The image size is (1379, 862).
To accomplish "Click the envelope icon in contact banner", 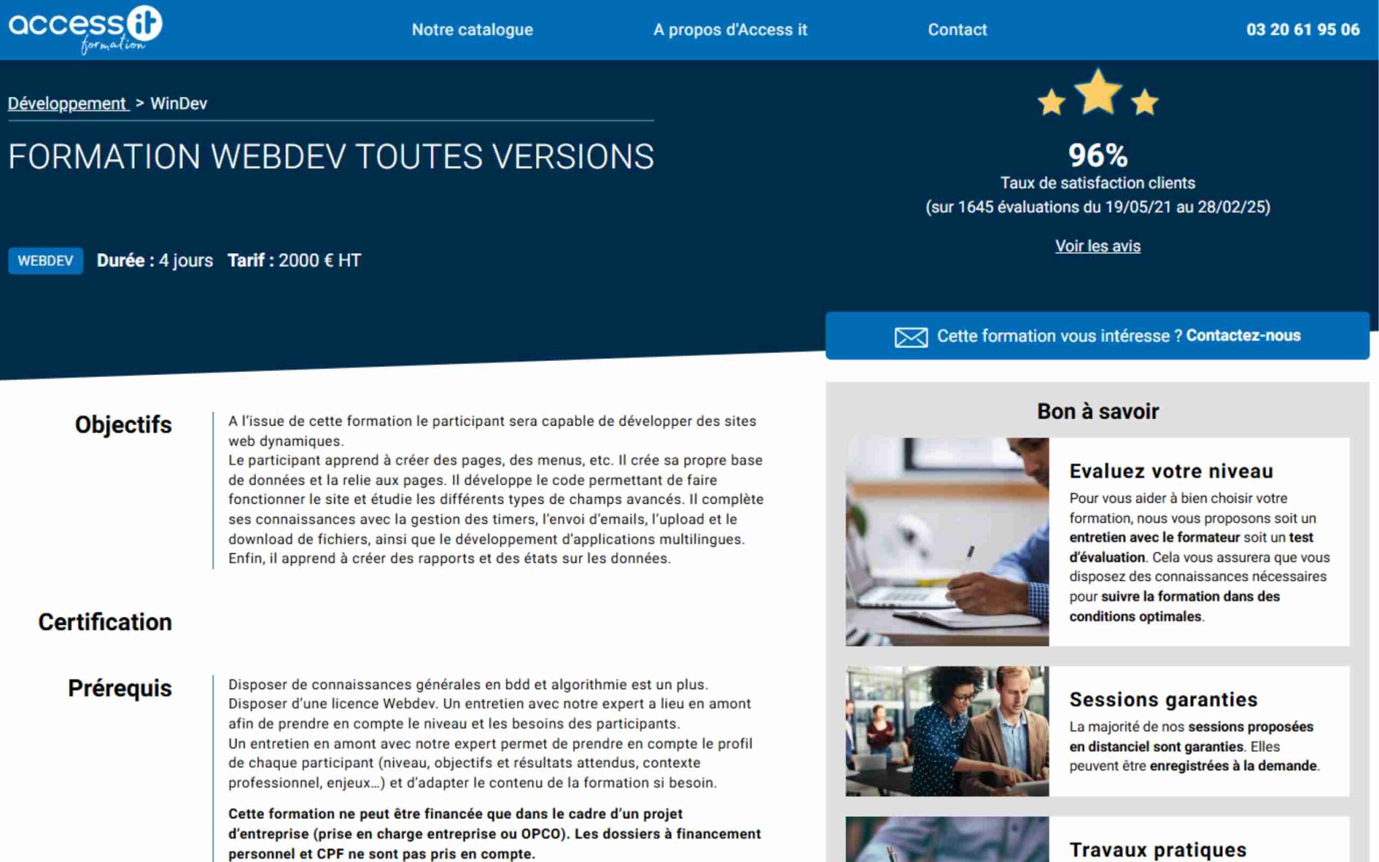I will (911, 337).
